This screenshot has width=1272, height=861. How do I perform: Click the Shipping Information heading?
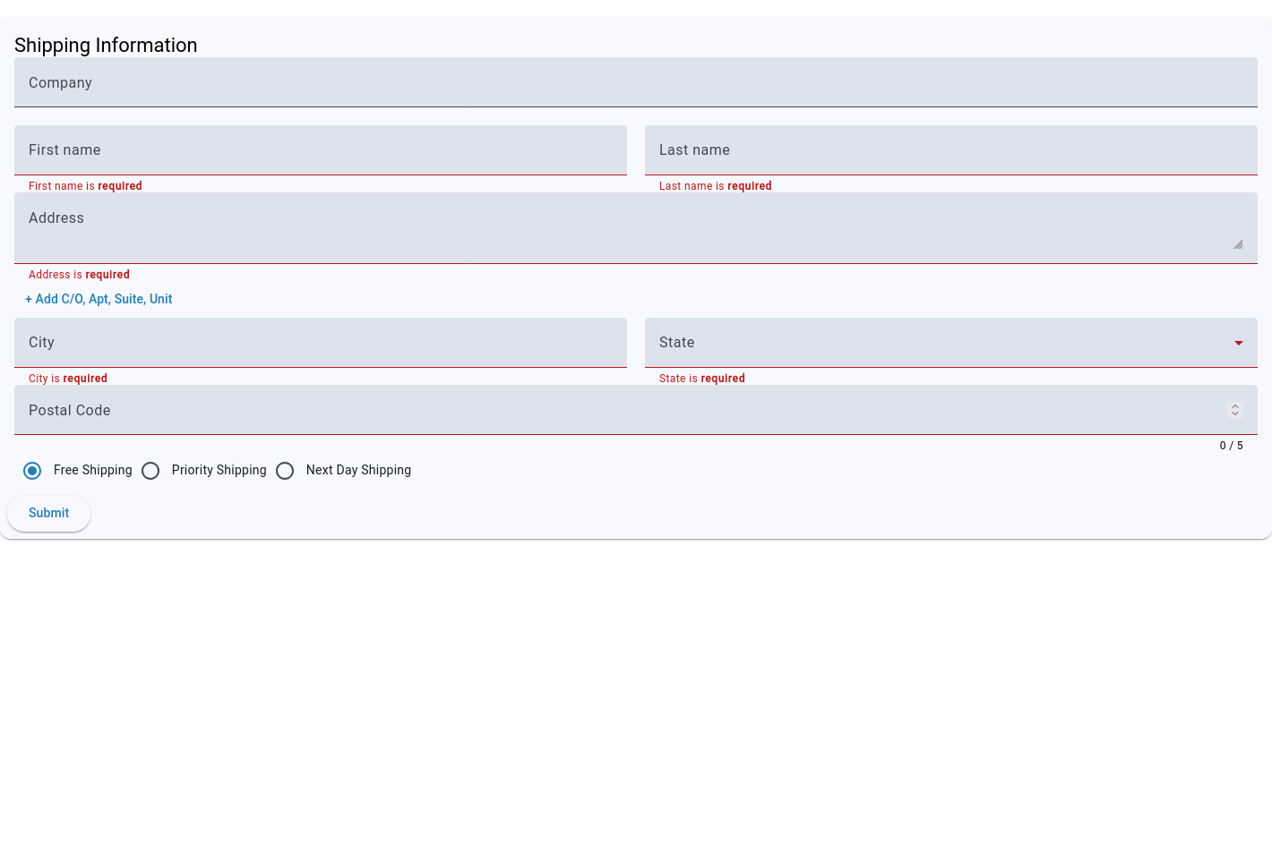[106, 46]
